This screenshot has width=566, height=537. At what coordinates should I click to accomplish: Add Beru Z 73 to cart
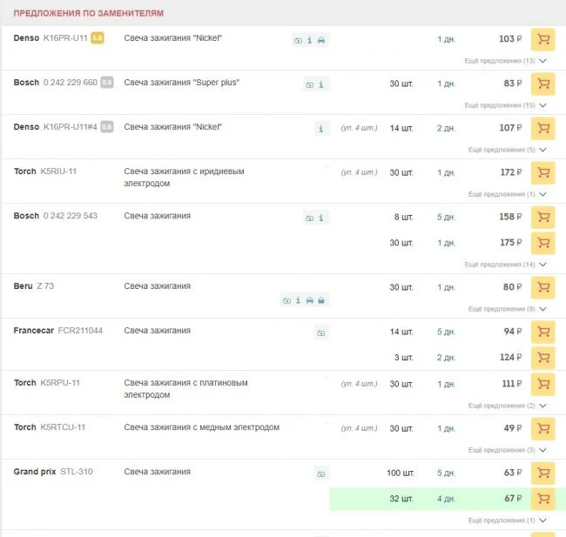(542, 287)
